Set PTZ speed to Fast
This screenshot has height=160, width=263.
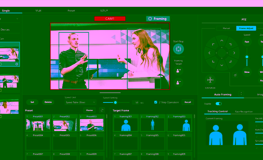coord(247,42)
